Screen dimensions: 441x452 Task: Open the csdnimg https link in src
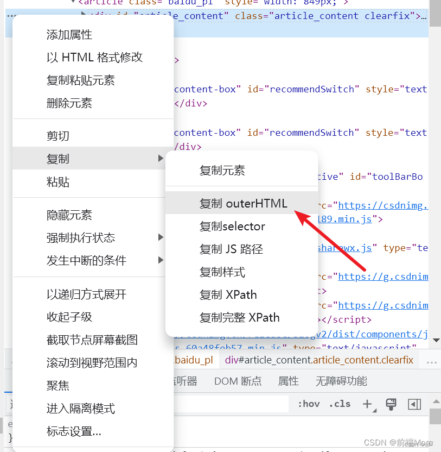[383, 205]
